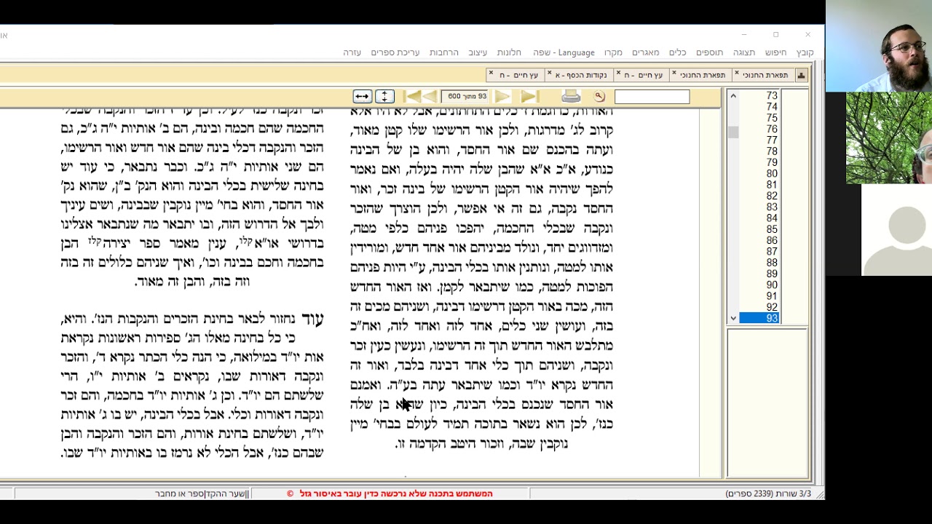Switch to the rightmost תפארת החנוכי tab
Screen dimensions: 932x524
pos(765,75)
